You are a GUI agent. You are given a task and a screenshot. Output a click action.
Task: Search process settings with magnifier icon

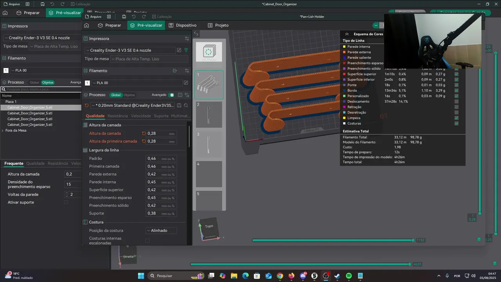[x=186, y=105]
